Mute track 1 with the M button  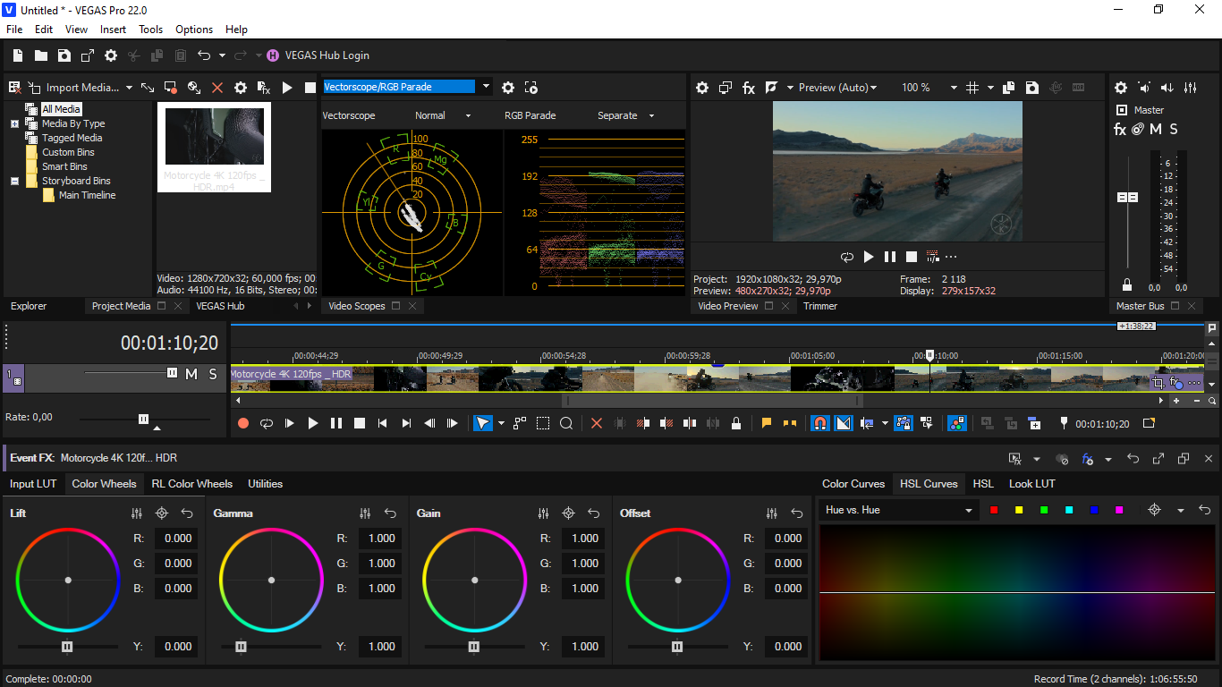(x=191, y=374)
